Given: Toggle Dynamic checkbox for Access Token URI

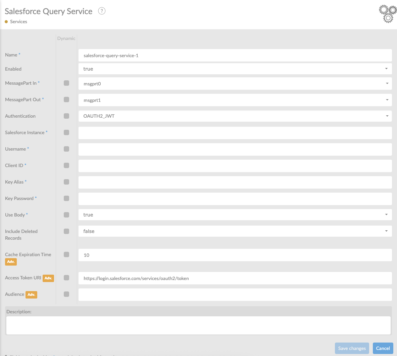Looking at the screenshot, I should point(66,278).
